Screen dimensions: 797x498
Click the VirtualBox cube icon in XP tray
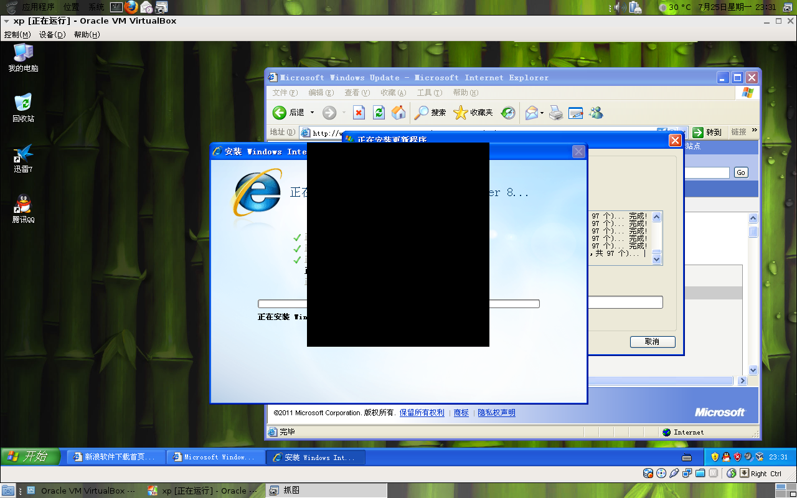pos(759,457)
